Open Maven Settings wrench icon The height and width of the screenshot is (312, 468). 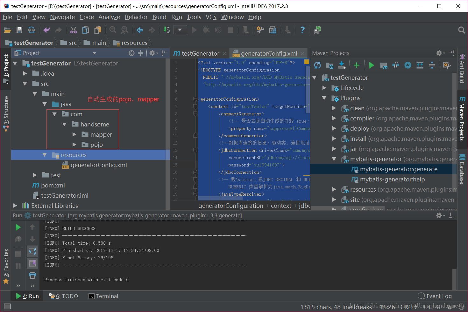pos(447,65)
